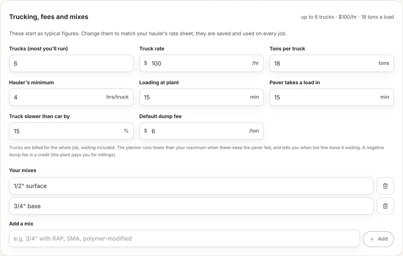403x256 pixels.
Task: Click the Trucking, fees and mixes heading
Action: (49, 17)
